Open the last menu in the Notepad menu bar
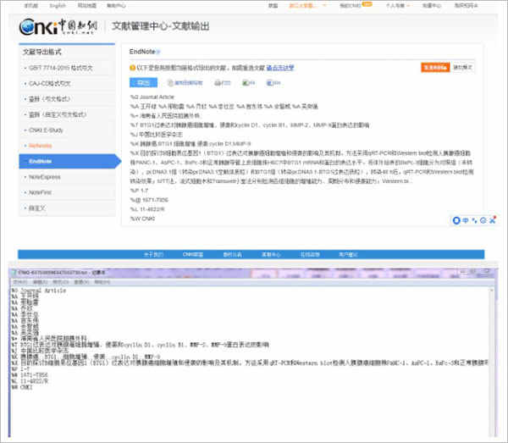 102,282
